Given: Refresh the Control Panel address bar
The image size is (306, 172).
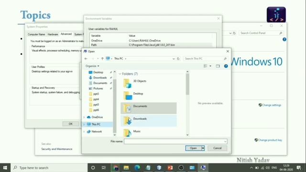Looking at the screenshot, I should [x=234, y=33].
